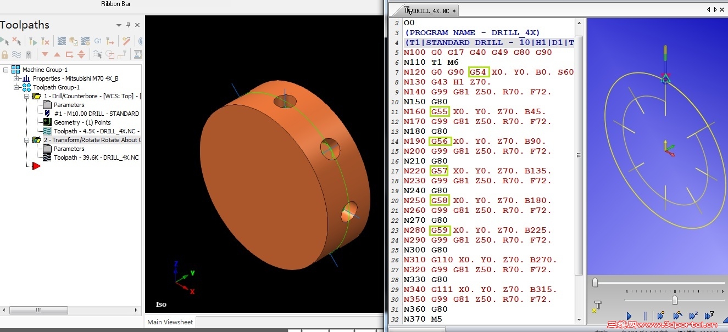Viewport: 728px width, 332px height.
Task: Toggle auto-hide pin on Toolpaths panel
Action: 129,25
